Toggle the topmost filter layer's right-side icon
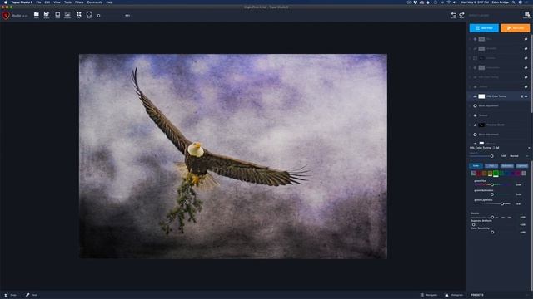This screenshot has height=299, width=533. pyautogui.click(x=526, y=39)
